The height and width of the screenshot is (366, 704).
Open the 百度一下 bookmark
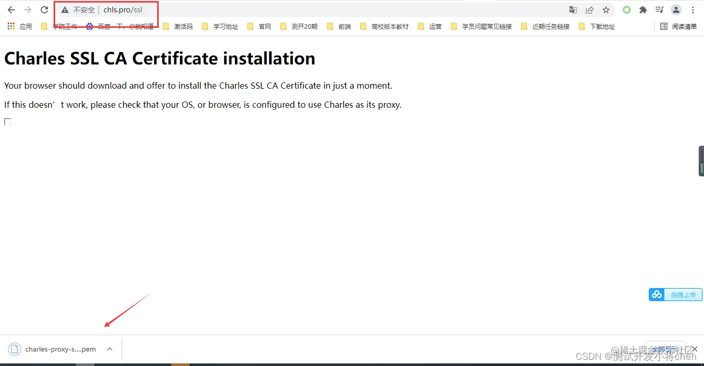click(x=120, y=26)
